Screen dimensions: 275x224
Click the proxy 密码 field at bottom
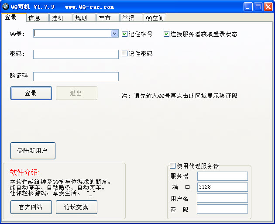tap(222, 209)
